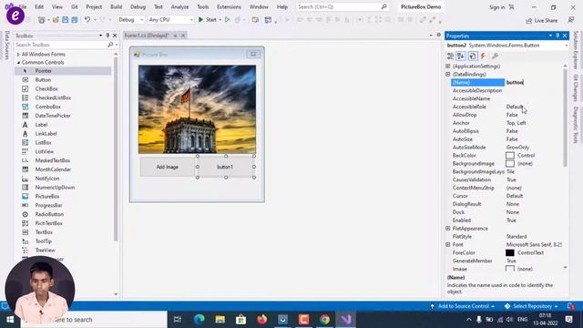The height and width of the screenshot is (328, 583).
Task: Open Microsoft Store from taskbar
Action: pos(240,320)
